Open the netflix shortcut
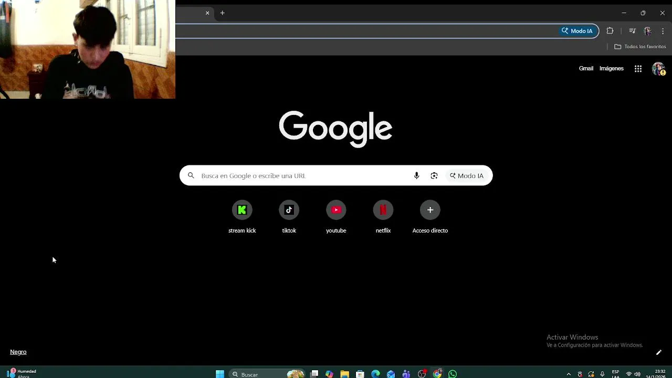The image size is (672, 378). 383,217
